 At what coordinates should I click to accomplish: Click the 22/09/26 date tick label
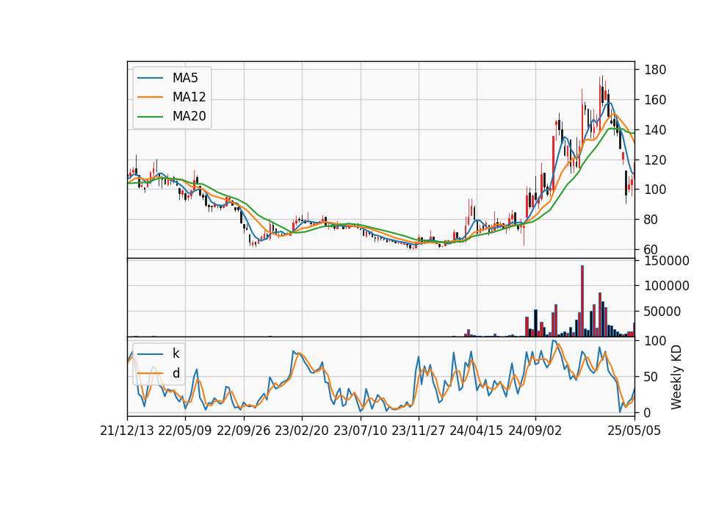tap(244, 431)
